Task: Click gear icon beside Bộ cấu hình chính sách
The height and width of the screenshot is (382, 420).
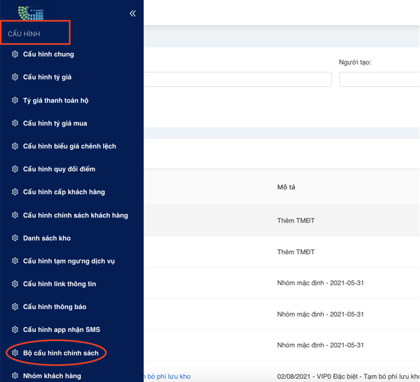Action: 15,353
